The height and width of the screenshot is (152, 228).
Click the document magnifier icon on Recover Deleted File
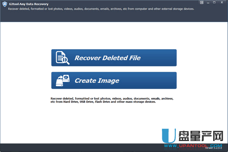pyautogui.click(x=62, y=58)
